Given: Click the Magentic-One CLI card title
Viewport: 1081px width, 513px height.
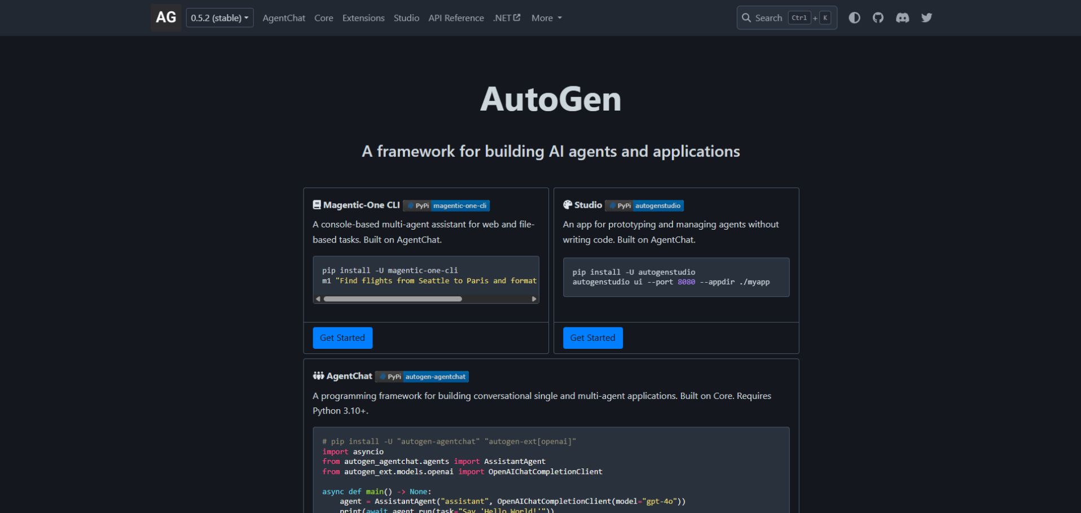Looking at the screenshot, I should click(361, 205).
